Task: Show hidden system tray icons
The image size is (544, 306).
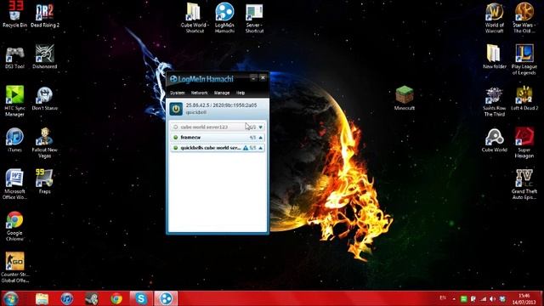Action: coord(454,298)
